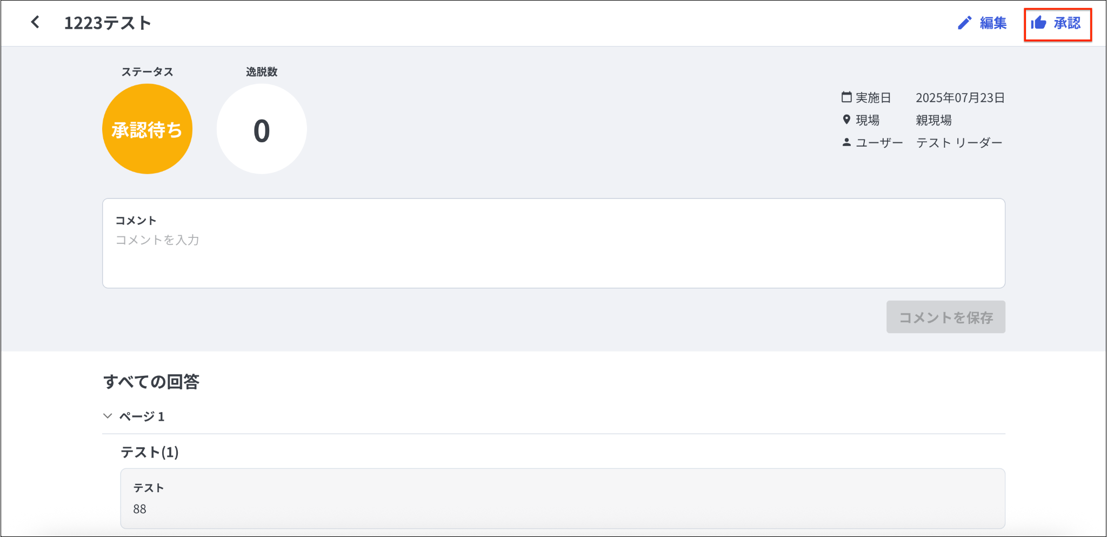The image size is (1107, 537).
Task: Click the orange 承認待ち status circle
Action: click(x=147, y=129)
